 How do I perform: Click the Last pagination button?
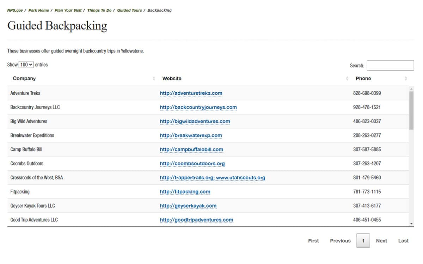click(x=403, y=241)
